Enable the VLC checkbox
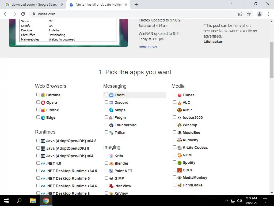Screen dimensions: 274x206 (174, 102)
